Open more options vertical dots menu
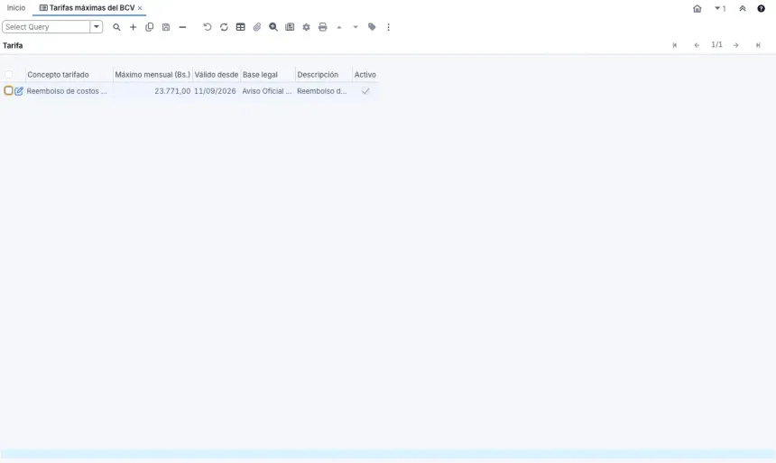 (389, 27)
